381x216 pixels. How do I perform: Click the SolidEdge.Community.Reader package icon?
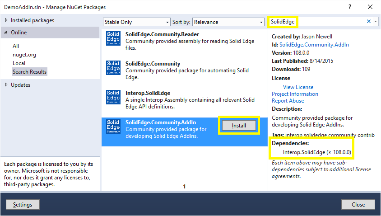pos(113,38)
